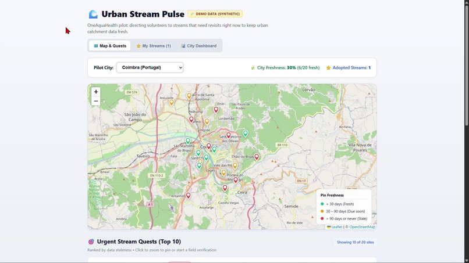Click the Pin Freshness legend title
Viewport: 469px width, 263px height.
(332, 195)
